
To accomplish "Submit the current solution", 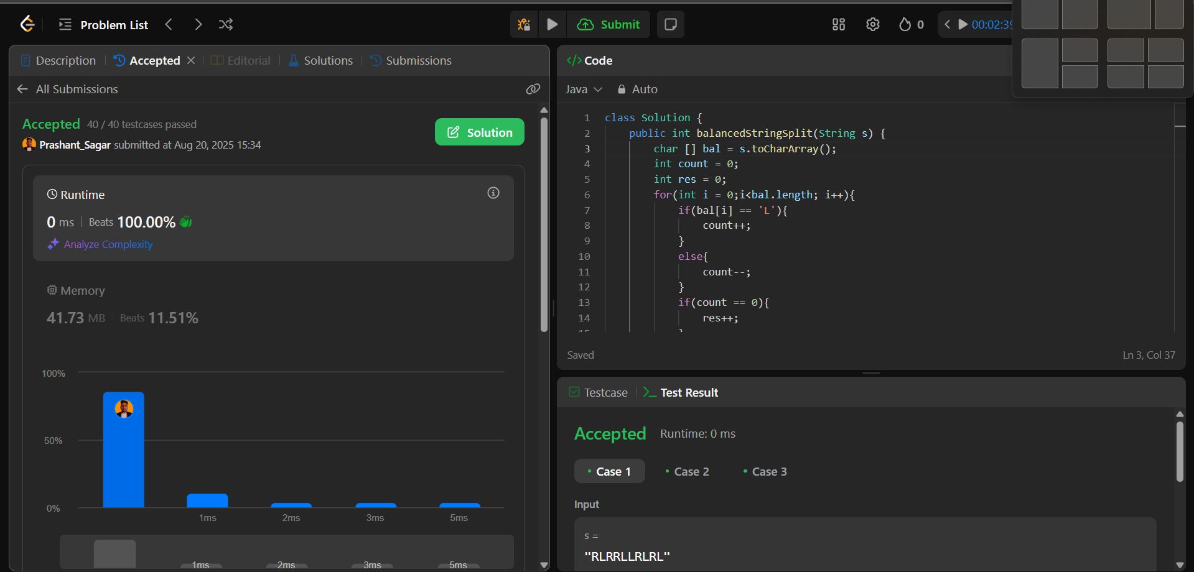I will 609,24.
